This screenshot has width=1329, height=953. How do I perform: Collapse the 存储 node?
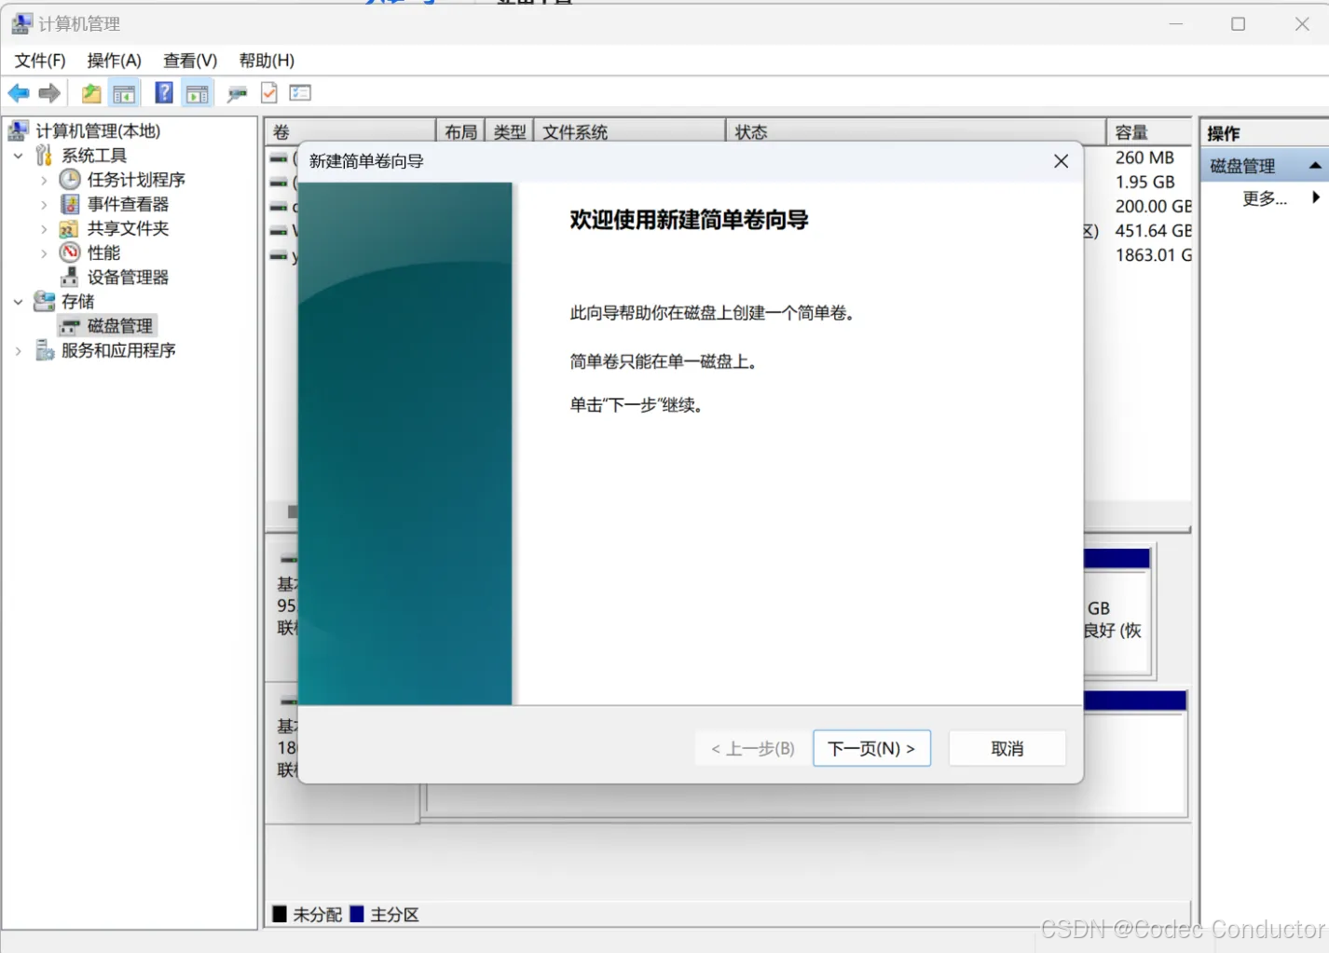click(18, 301)
